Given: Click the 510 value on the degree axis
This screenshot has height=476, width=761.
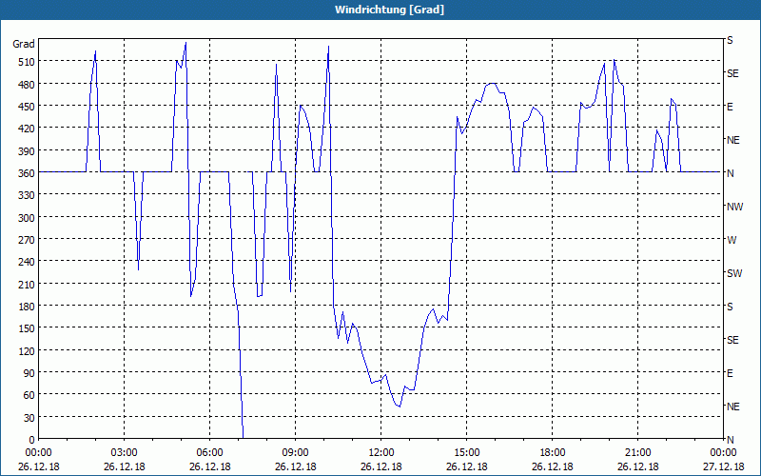Looking at the screenshot, I should pos(27,62).
